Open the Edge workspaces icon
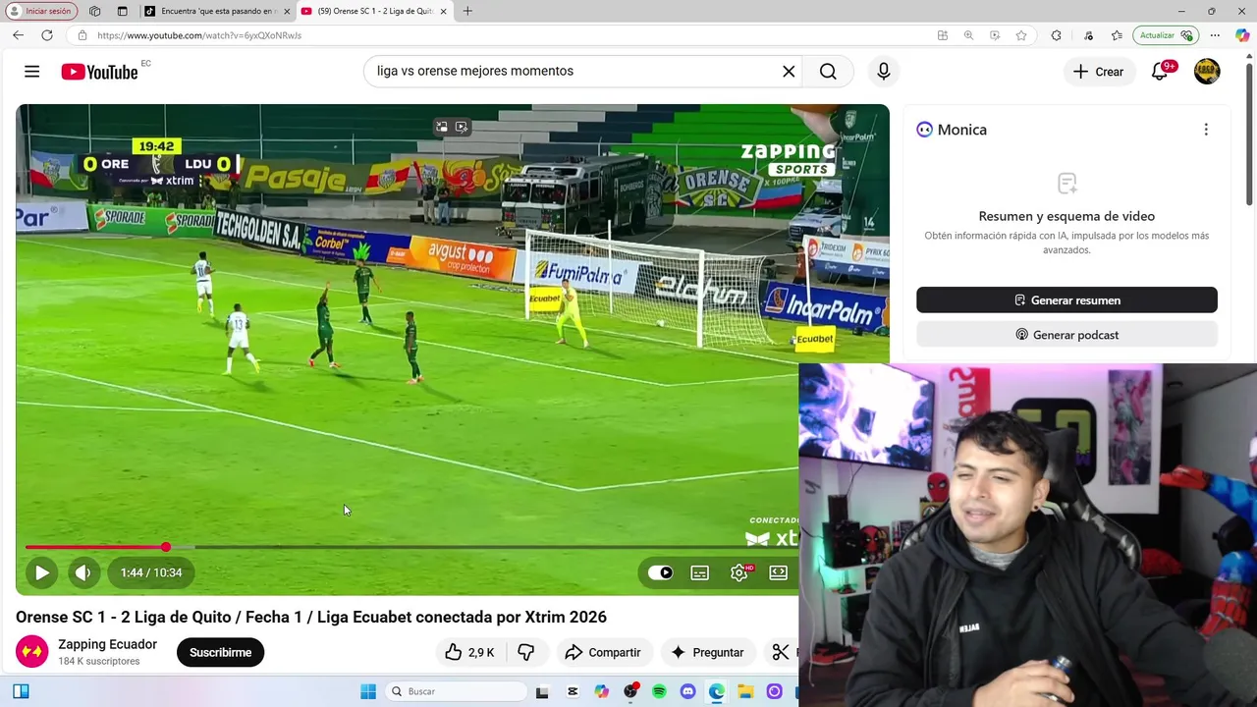The height and width of the screenshot is (707, 1257). click(x=94, y=11)
